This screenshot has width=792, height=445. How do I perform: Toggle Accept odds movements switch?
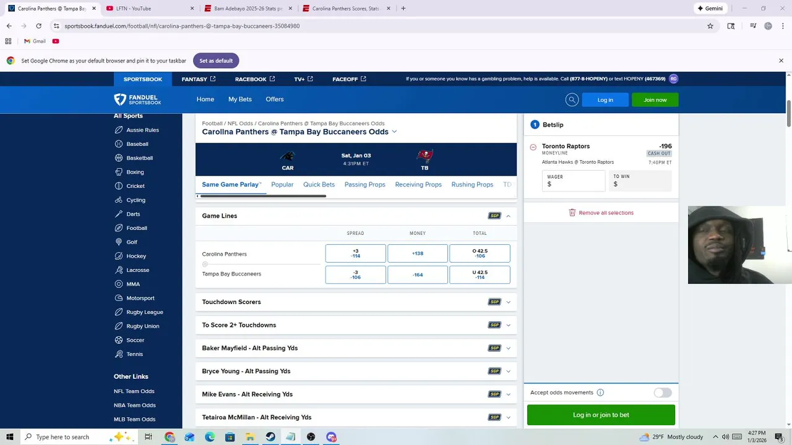663,392
